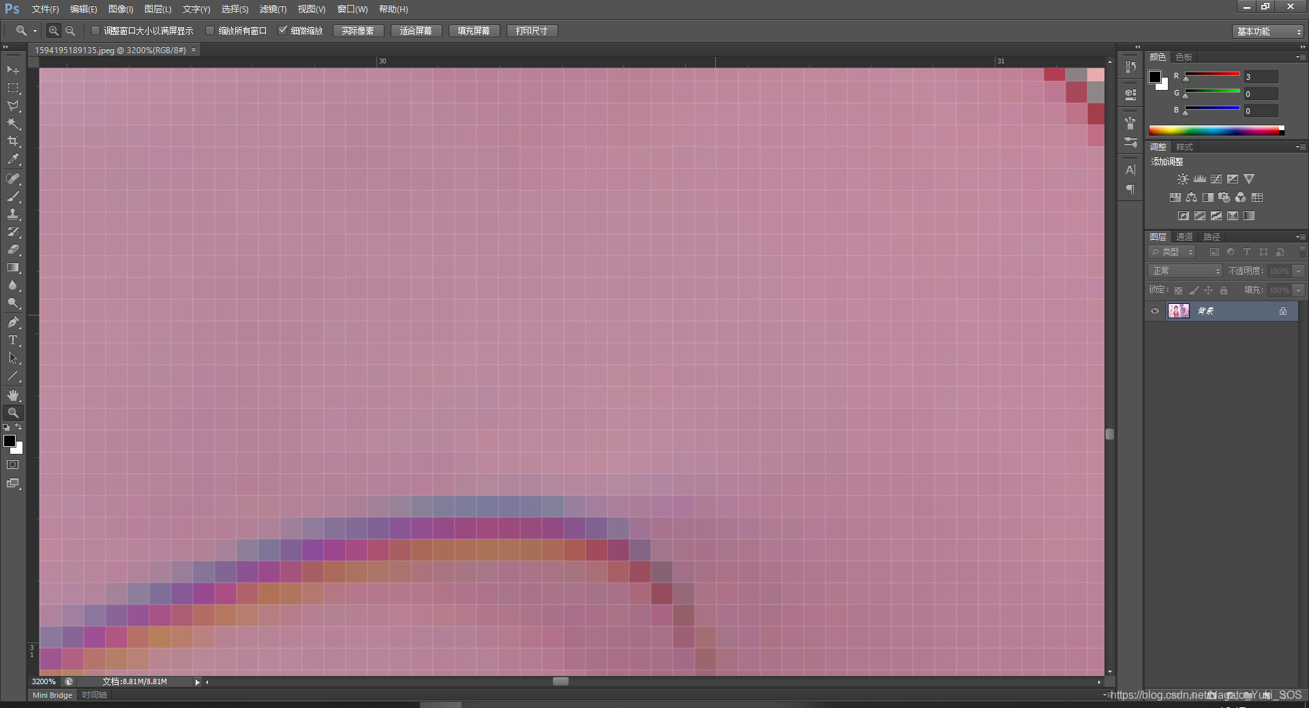Select the Brush tool
The image size is (1309, 708).
pos(13,196)
